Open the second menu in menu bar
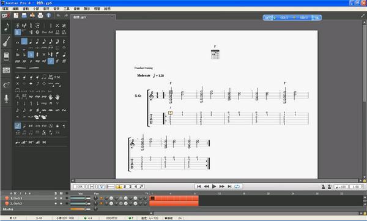 pyautogui.click(x=15, y=9)
